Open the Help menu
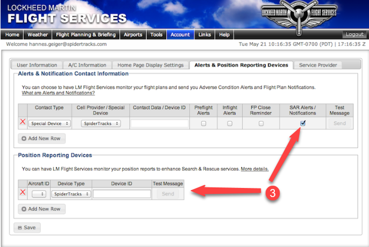Image resolution: width=369 pixels, height=247 pixels. point(224,34)
